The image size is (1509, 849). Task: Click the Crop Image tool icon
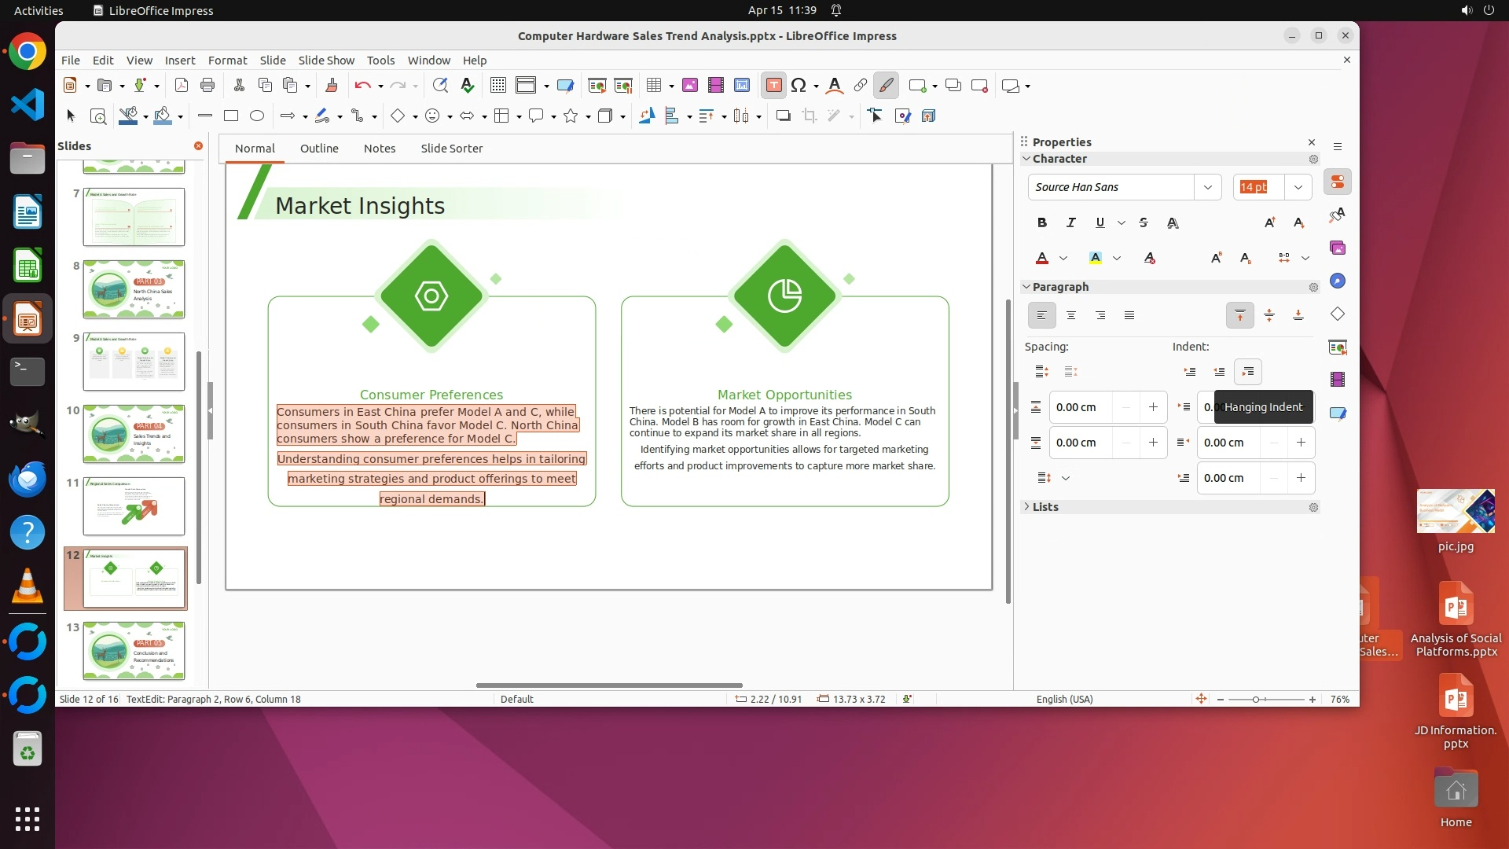coord(809,116)
